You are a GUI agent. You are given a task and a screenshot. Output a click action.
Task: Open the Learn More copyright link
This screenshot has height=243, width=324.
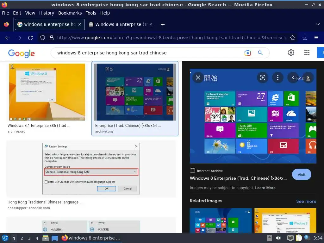pyautogui.click(x=265, y=188)
